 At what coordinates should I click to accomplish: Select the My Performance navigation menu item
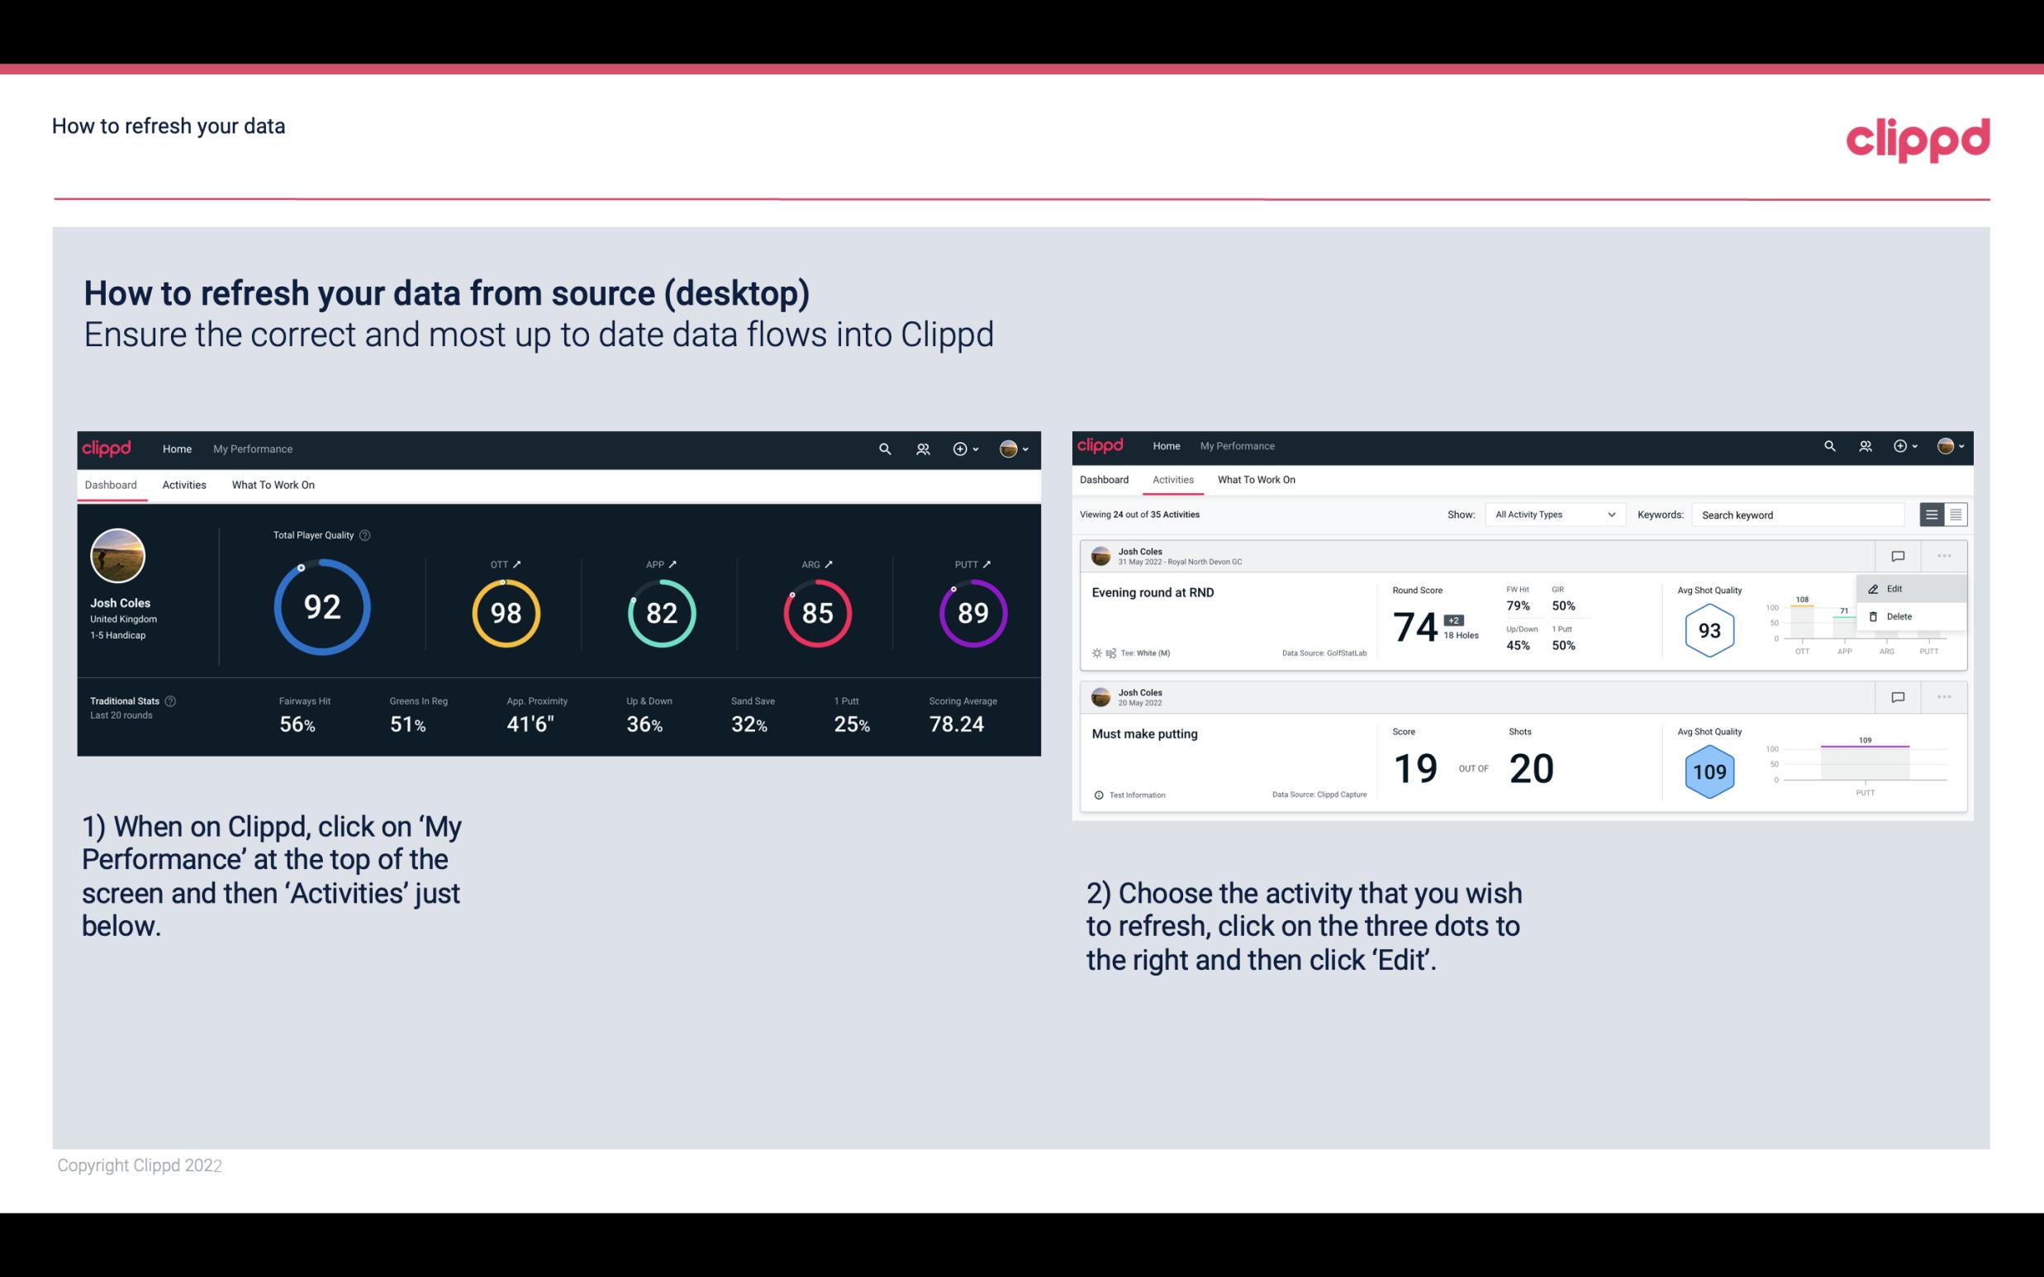252,447
